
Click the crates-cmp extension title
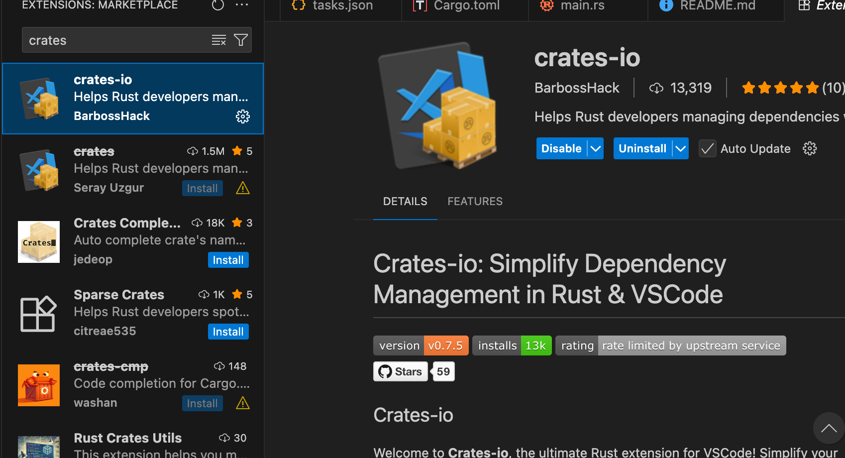coord(111,366)
